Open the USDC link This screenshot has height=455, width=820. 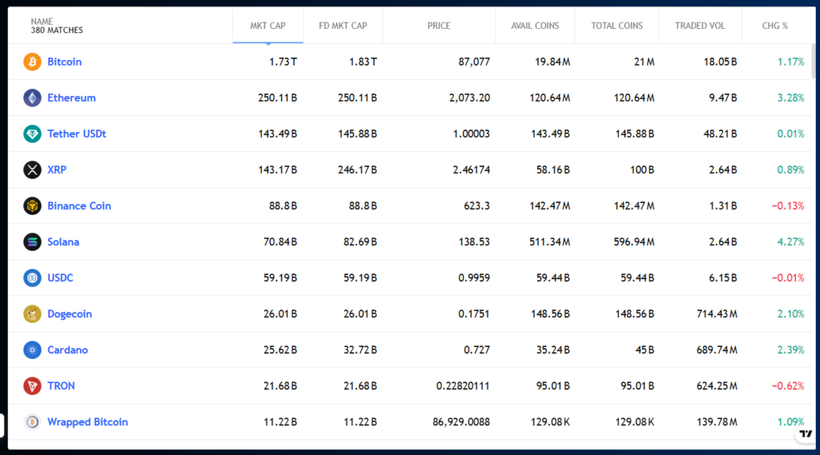coord(60,278)
